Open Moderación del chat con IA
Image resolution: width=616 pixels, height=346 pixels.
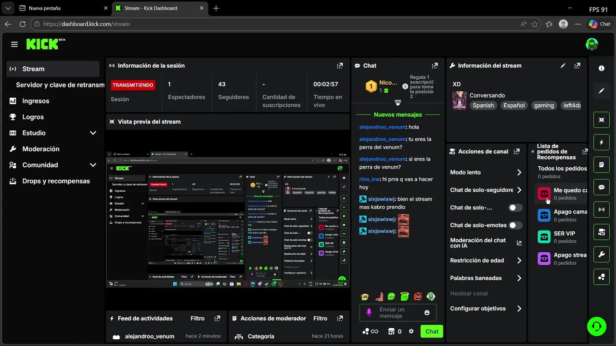click(x=486, y=243)
